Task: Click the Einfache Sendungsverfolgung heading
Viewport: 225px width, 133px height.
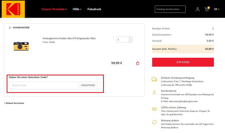Action: pyautogui.click(x=177, y=78)
